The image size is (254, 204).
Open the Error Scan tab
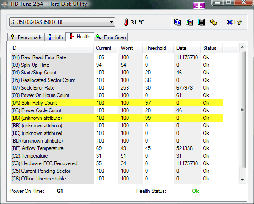tap(111, 37)
